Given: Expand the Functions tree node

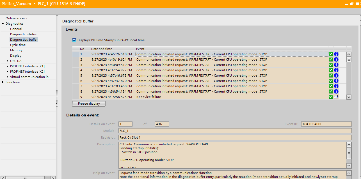Looking at the screenshot, I should (x=3, y=82).
